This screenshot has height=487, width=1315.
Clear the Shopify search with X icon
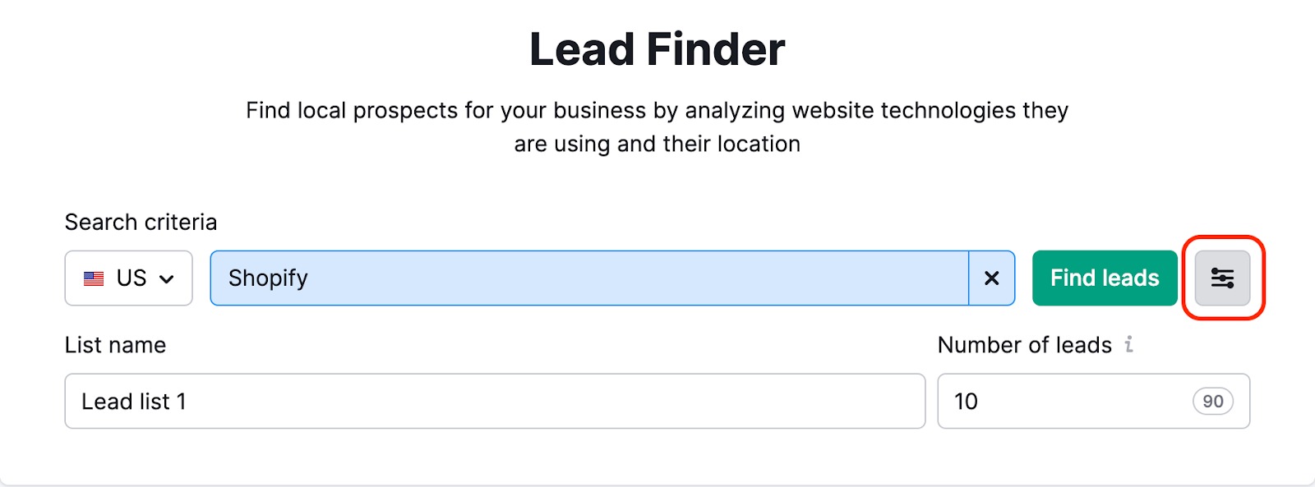click(x=992, y=278)
